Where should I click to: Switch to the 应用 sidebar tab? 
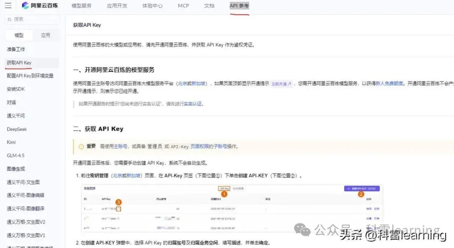pos(45,35)
